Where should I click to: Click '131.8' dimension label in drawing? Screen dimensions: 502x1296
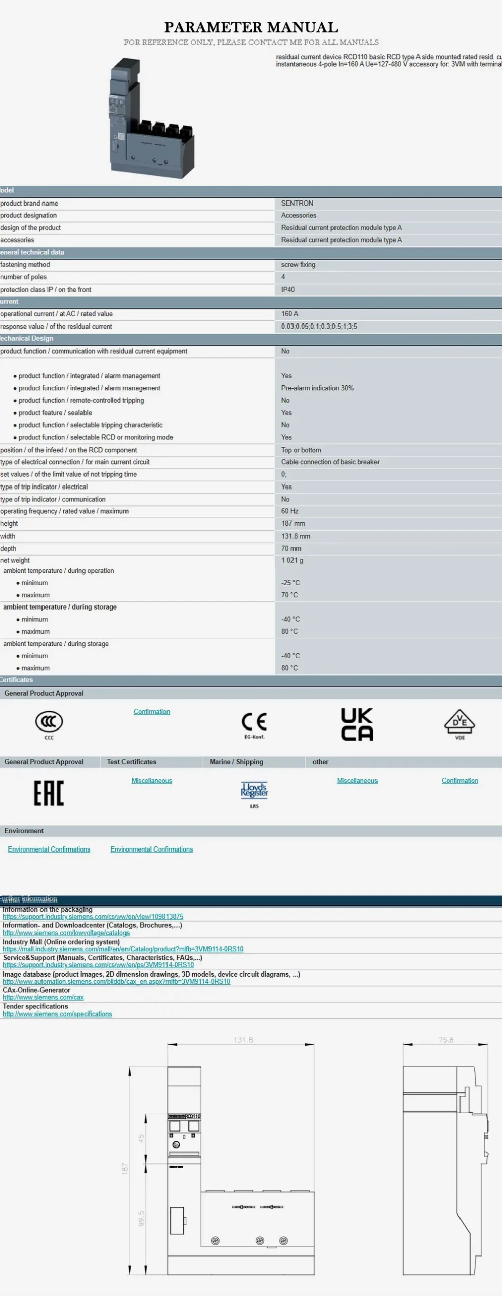[x=243, y=1040]
